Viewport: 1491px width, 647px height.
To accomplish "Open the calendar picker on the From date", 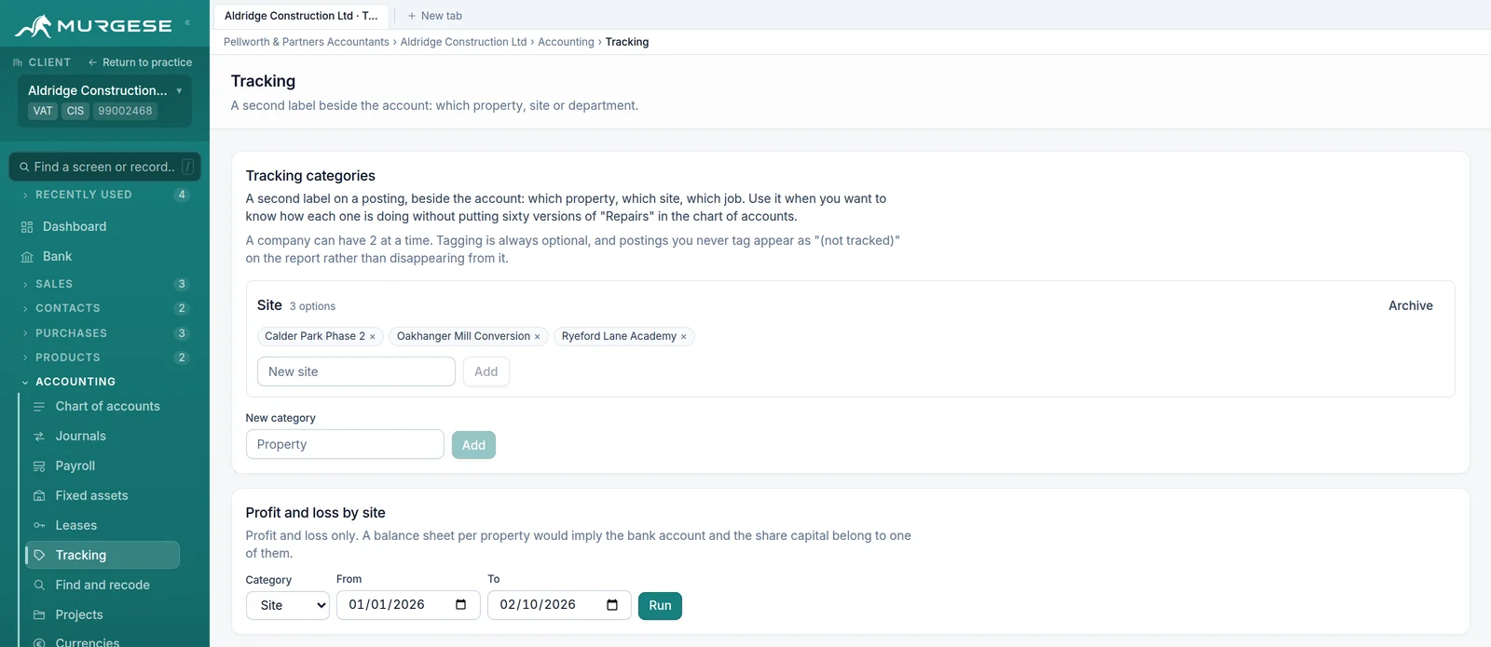I will [x=460, y=605].
